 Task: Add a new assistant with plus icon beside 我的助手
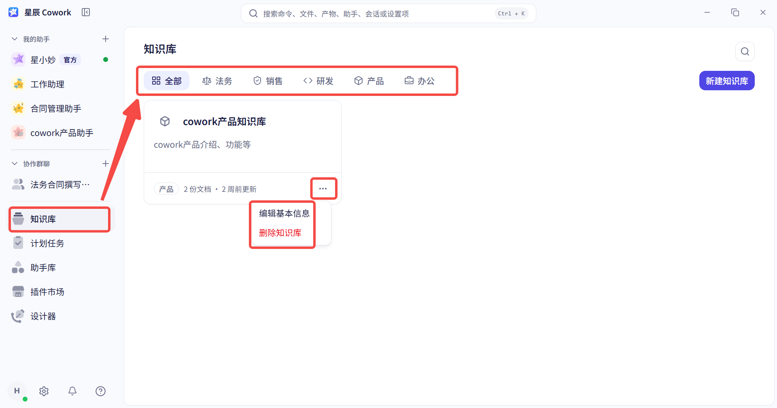point(106,39)
